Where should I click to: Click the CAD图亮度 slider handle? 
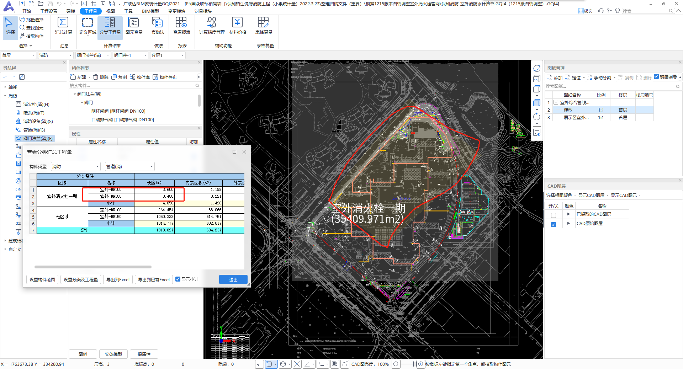[x=415, y=364]
